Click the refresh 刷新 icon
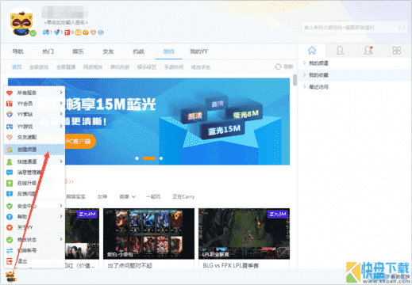Image resolution: width=412 pixels, height=285 pixels. click(278, 66)
